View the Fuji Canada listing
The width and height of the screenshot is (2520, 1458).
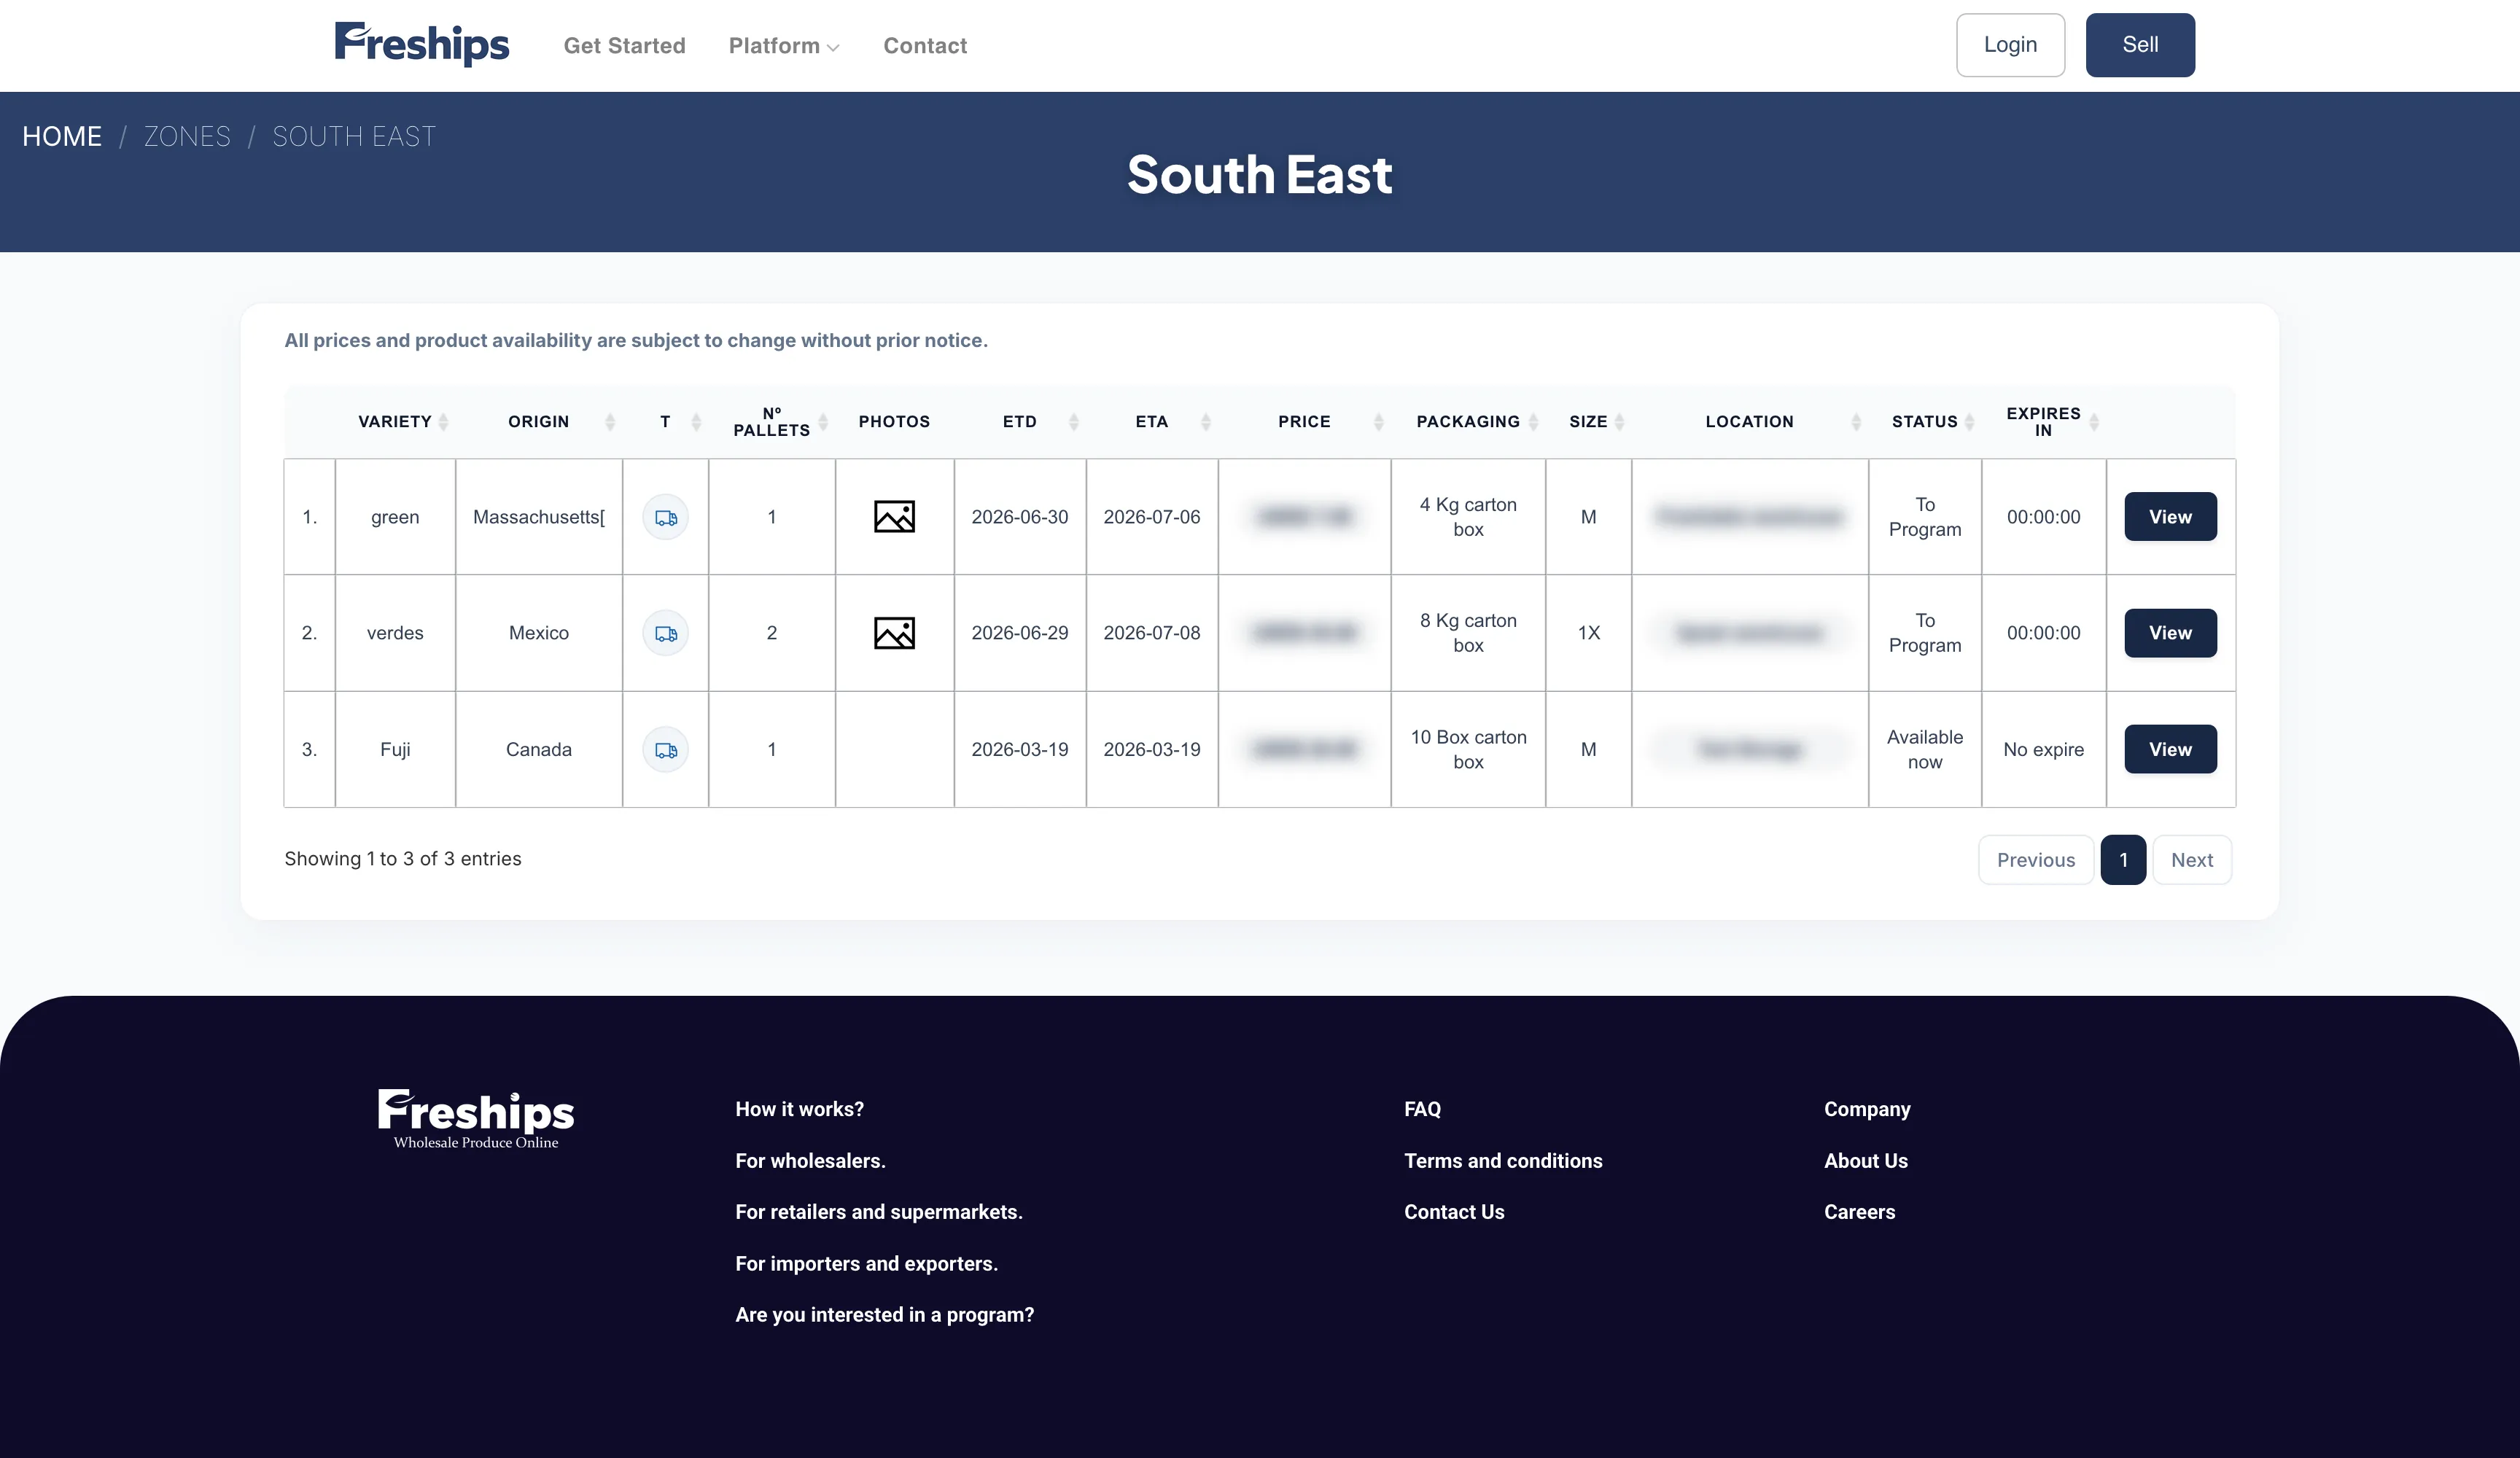click(2170, 749)
